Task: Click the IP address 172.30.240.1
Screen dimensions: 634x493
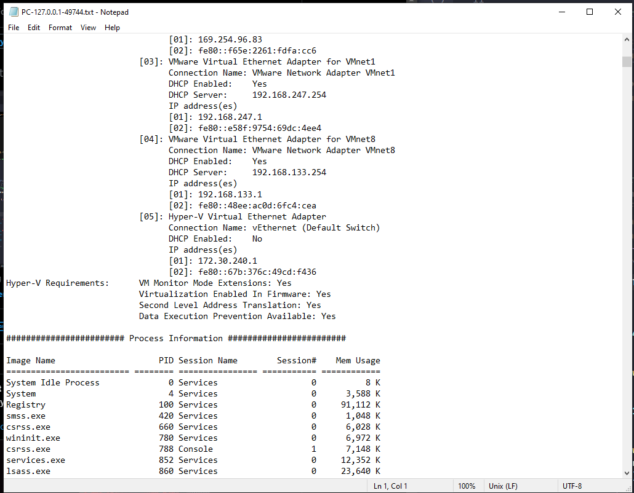Action: pos(228,261)
